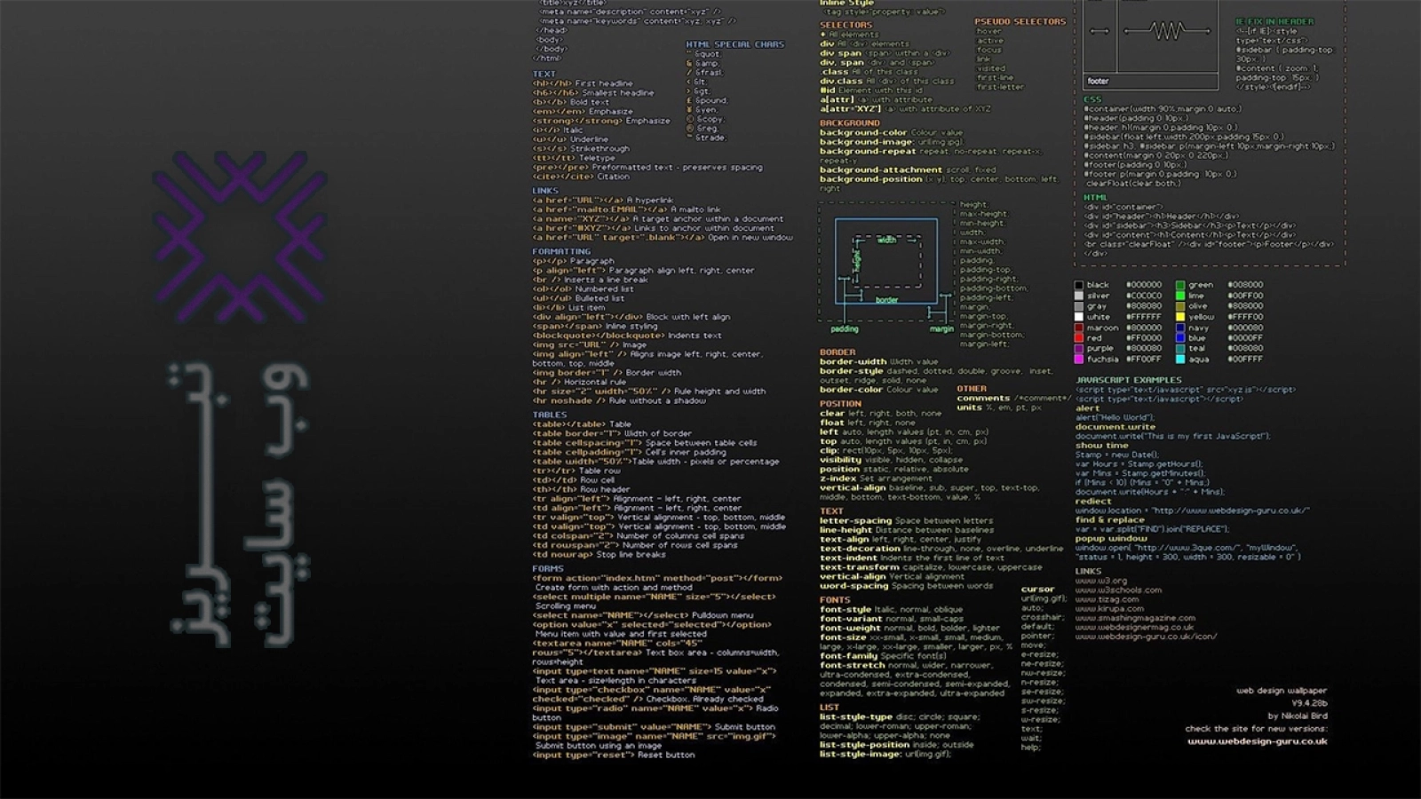Click the "HTML SPECIAL CHARS" heading
Viewport: 1421px width, 799px height.
[x=735, y=44]
